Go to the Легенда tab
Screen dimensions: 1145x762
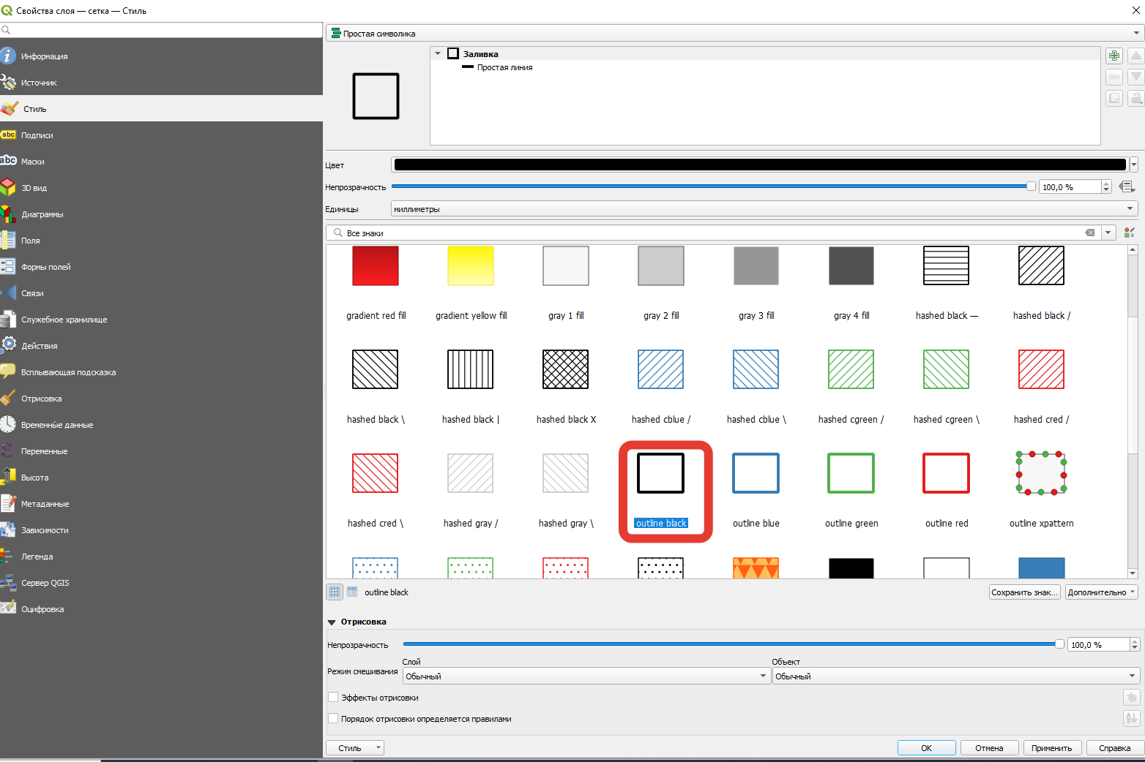tap(37, 557)
